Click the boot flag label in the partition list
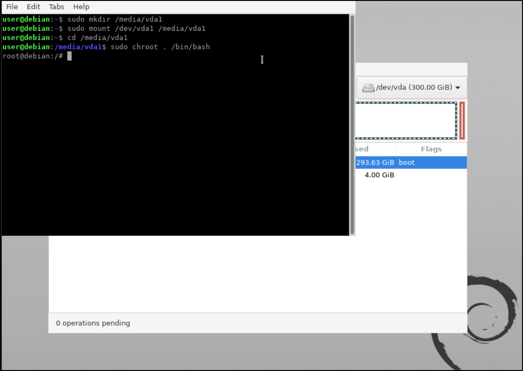The width and height of the screenshot is (523, 371). pyautogui.click(x=406, y=162)
